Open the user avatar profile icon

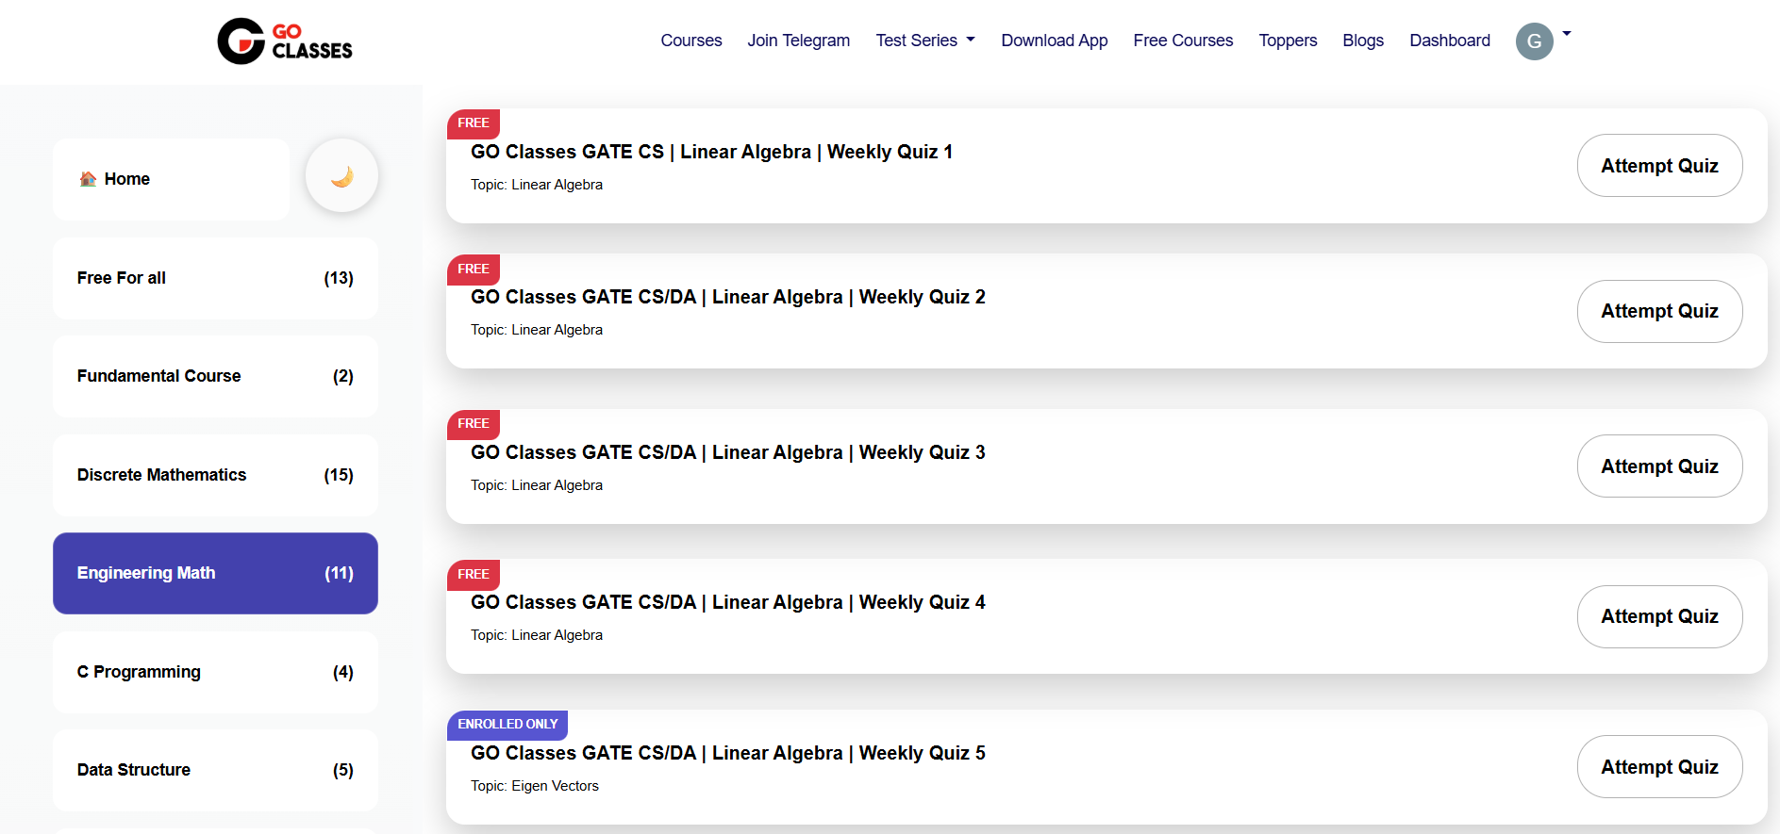pos(1534,41)
